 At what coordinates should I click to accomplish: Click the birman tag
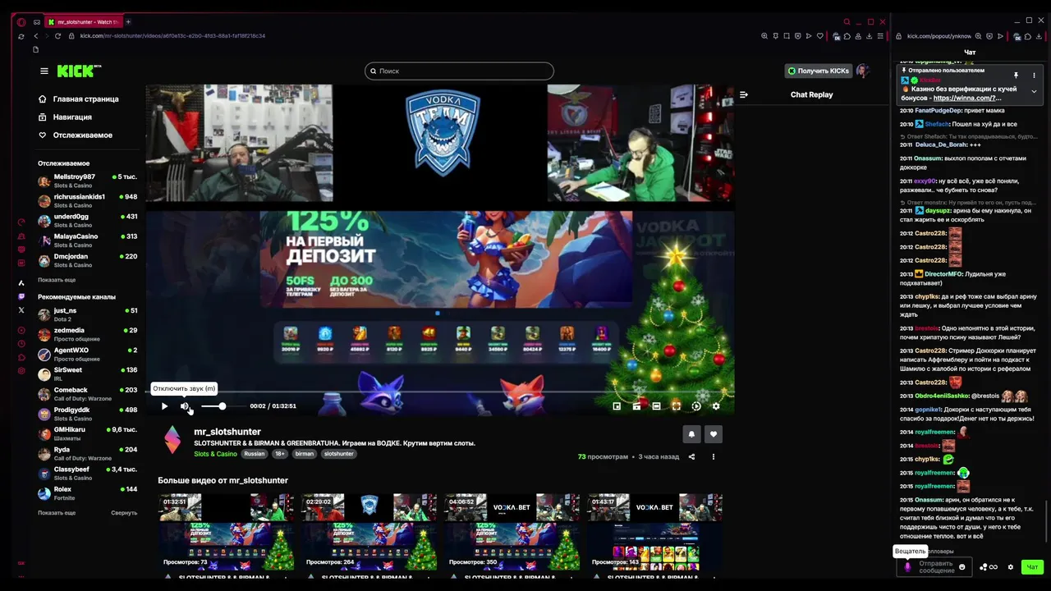pos(305,454)
